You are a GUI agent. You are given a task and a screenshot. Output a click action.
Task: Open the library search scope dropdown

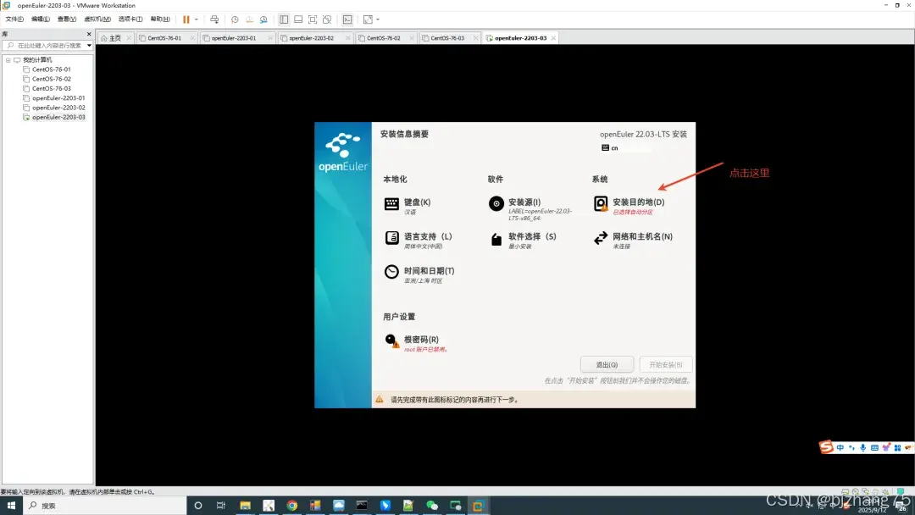pos(90,45)
